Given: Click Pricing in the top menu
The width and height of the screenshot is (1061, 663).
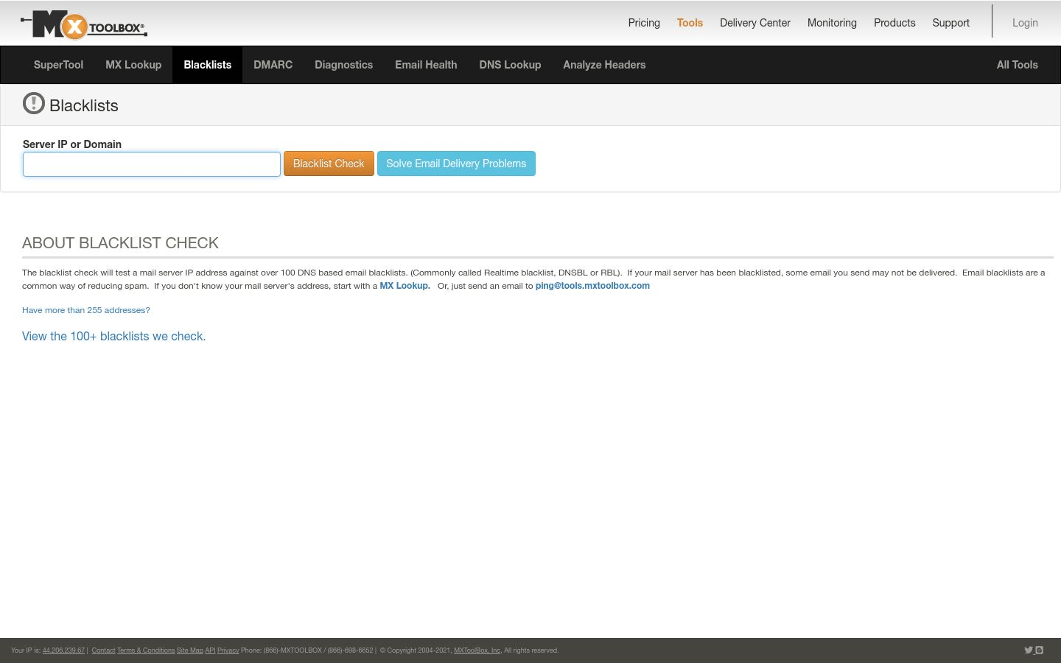Looking at the screenshot, I should click(644, 23).
